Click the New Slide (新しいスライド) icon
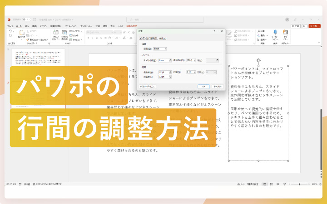Viewport: 327px width, 204px height. 56,32
